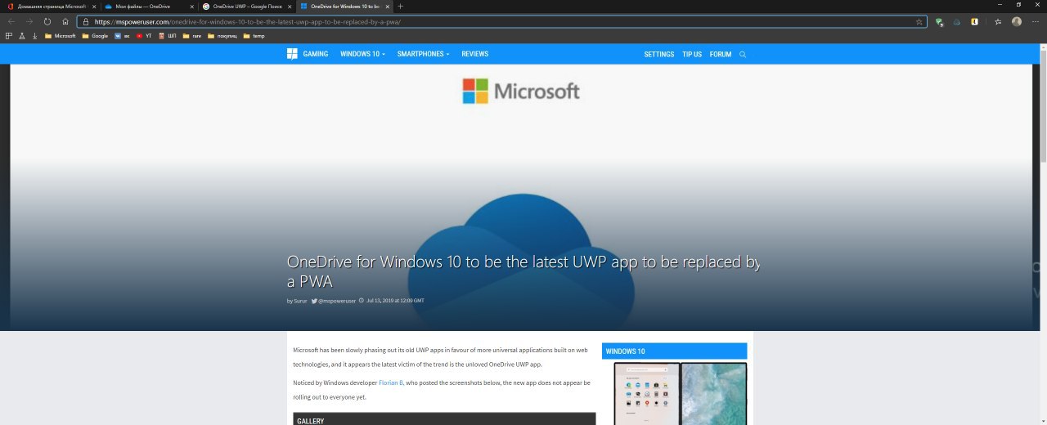The width and height of the screenshot is (1047, 425).
Task: Click the second bookmarks bar icon
Action: click(x=22, y=36)
